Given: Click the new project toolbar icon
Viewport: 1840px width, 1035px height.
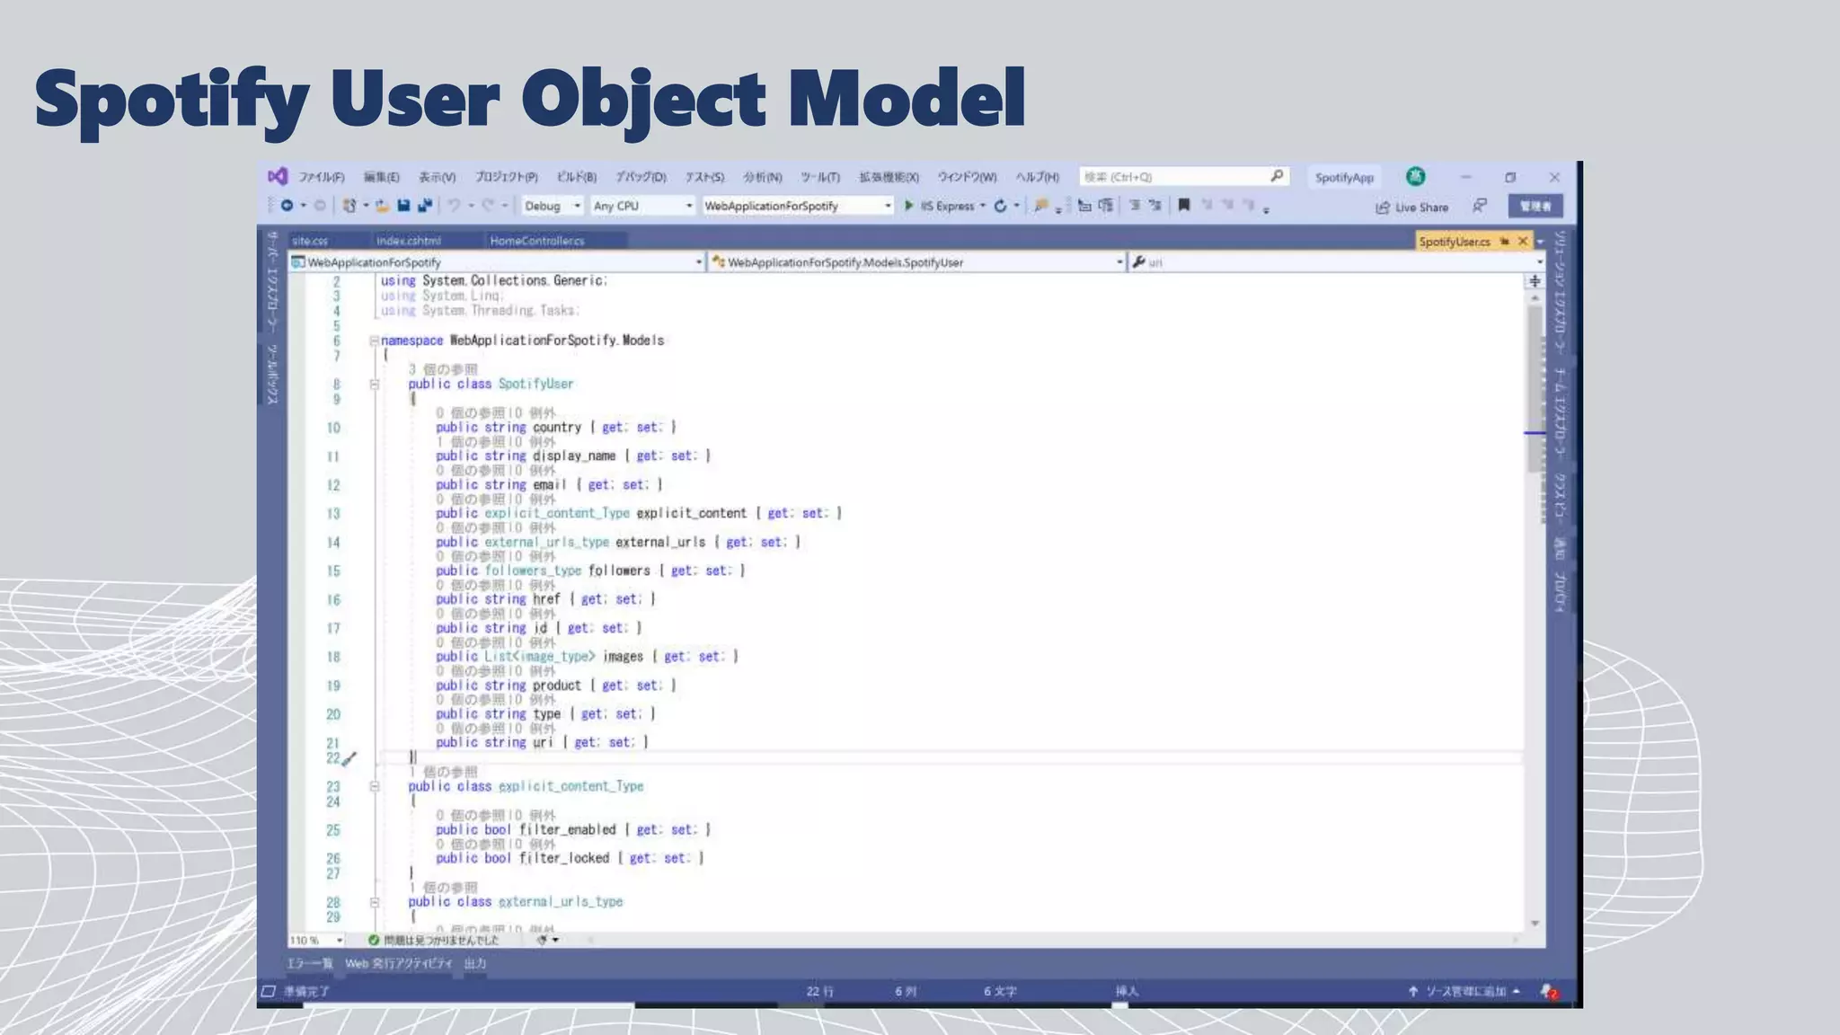Looking at the screenshot, I should coord(349,206).
